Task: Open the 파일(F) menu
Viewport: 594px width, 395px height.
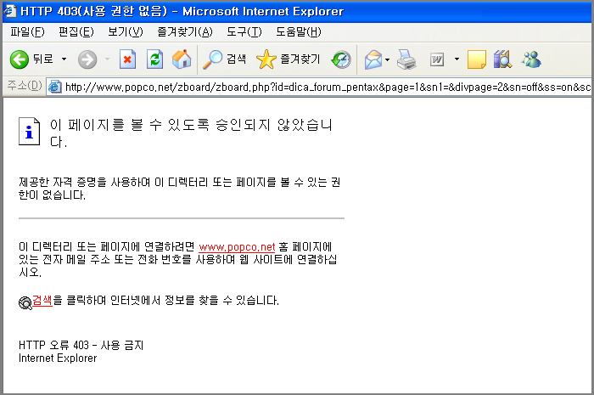Action: coord(28,32)
